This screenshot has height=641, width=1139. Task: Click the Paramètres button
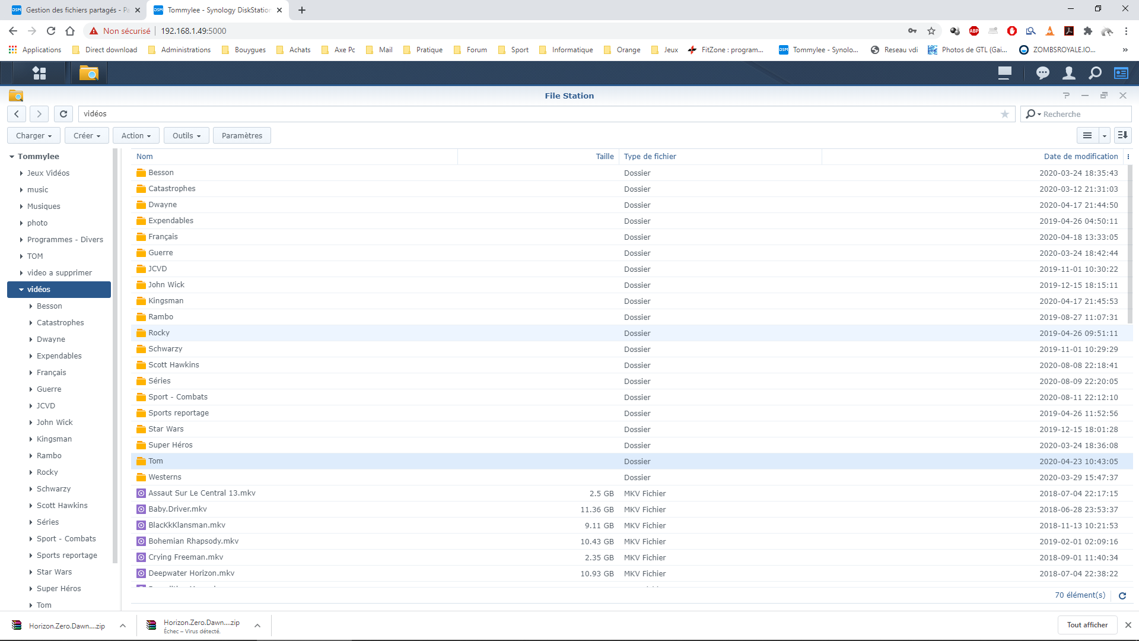241,135
